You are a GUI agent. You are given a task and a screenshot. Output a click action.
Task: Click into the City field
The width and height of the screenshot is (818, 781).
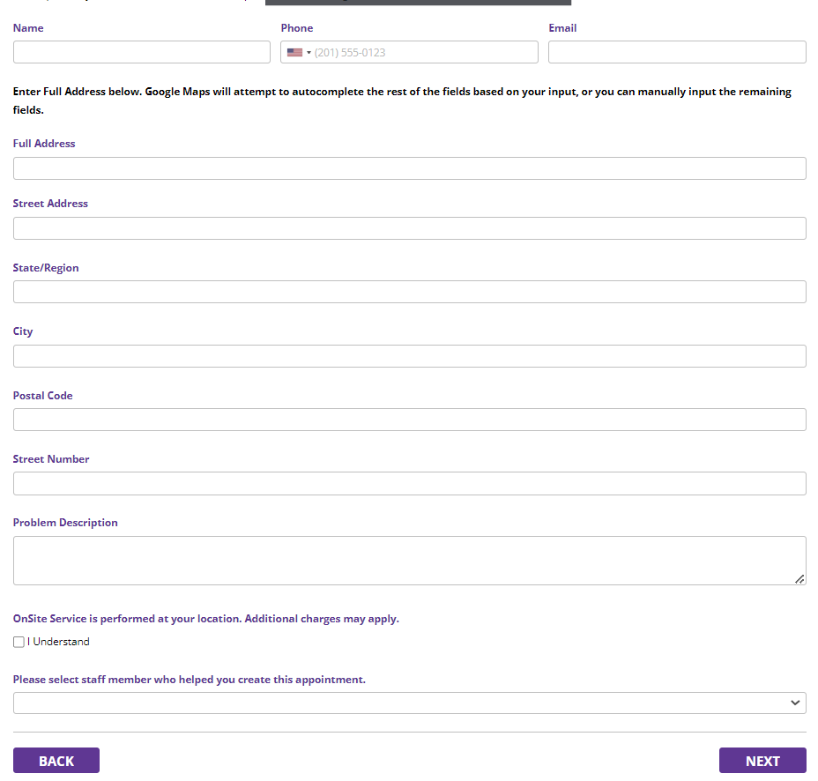409,356
